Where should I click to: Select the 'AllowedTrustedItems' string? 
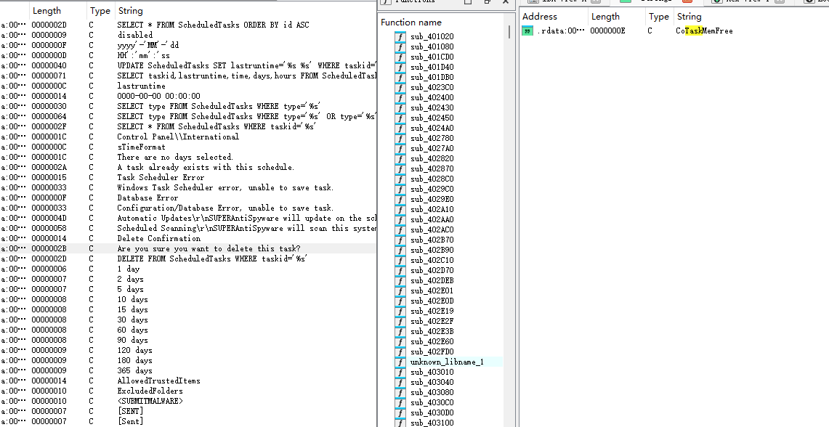pyautogui.click(x=158, y=381)
